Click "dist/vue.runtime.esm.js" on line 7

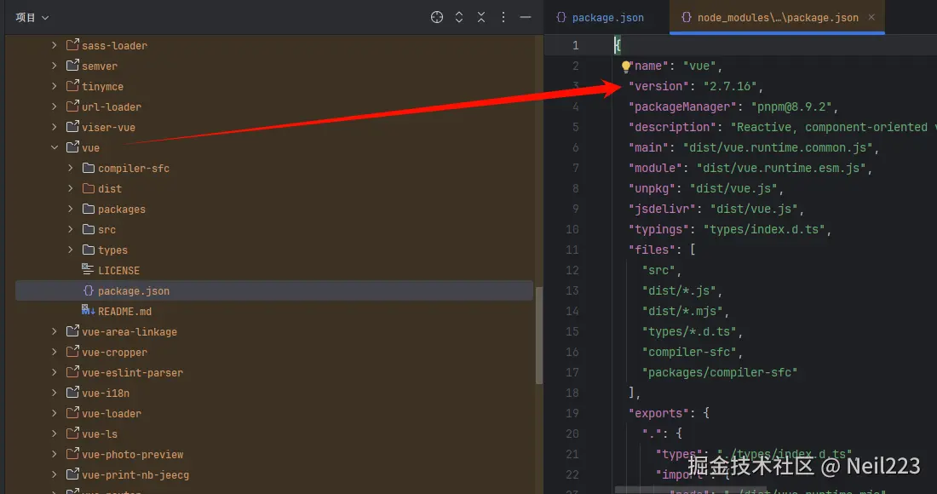coord(781,168)
